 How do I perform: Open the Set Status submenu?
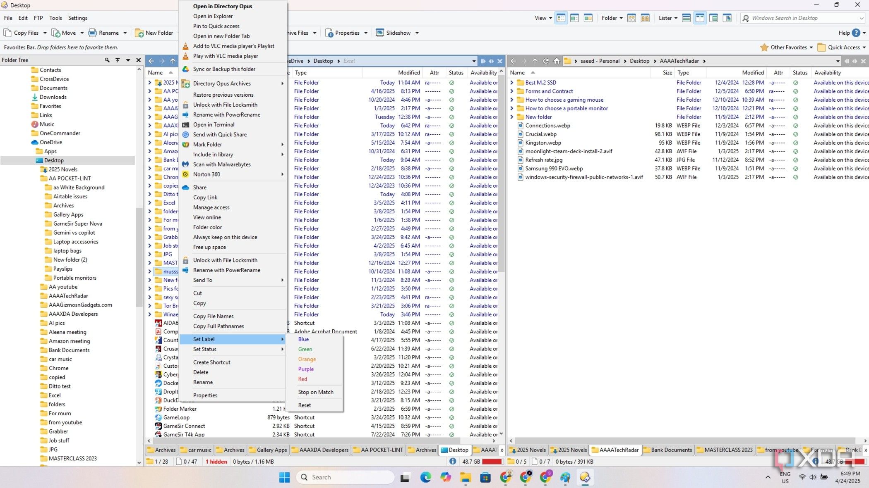[x=233, y=349]
